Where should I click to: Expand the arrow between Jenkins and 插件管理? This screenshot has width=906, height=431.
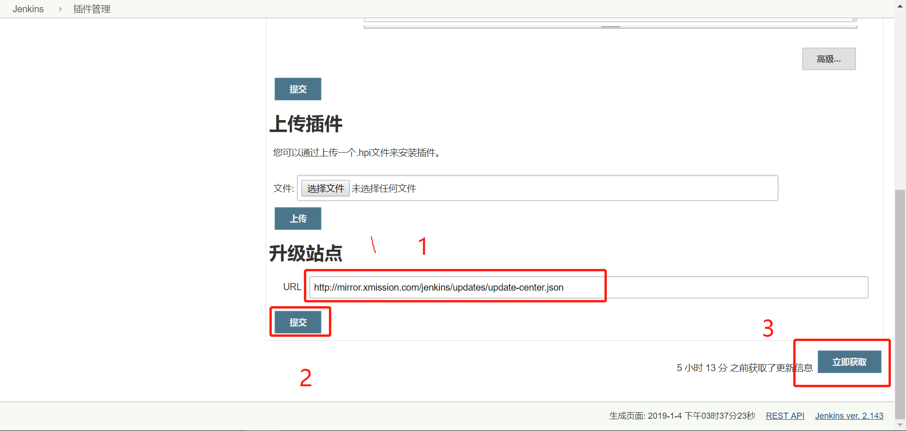[x=60, y=9]
